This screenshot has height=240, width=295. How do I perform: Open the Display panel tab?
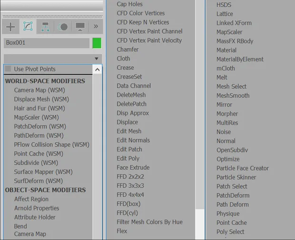[80, 27]
